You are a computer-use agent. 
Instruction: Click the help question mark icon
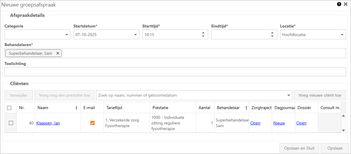coord(339,4)
